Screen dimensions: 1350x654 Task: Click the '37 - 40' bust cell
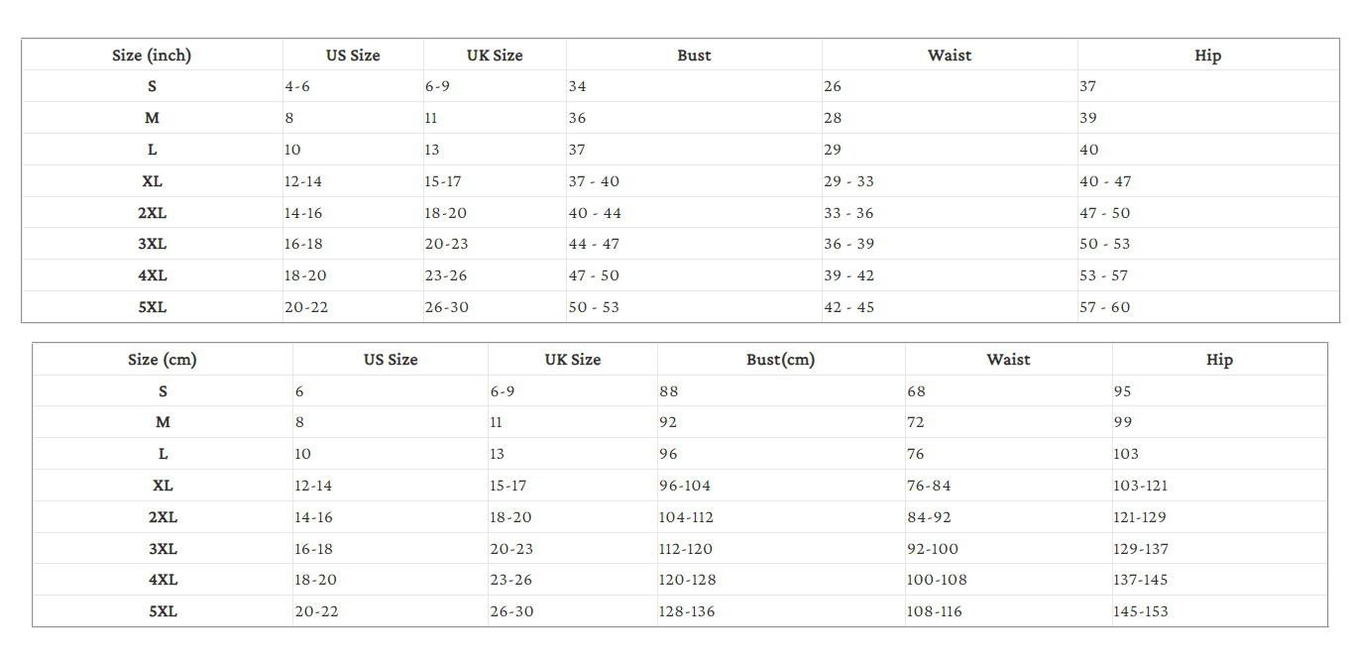[694, 181]
